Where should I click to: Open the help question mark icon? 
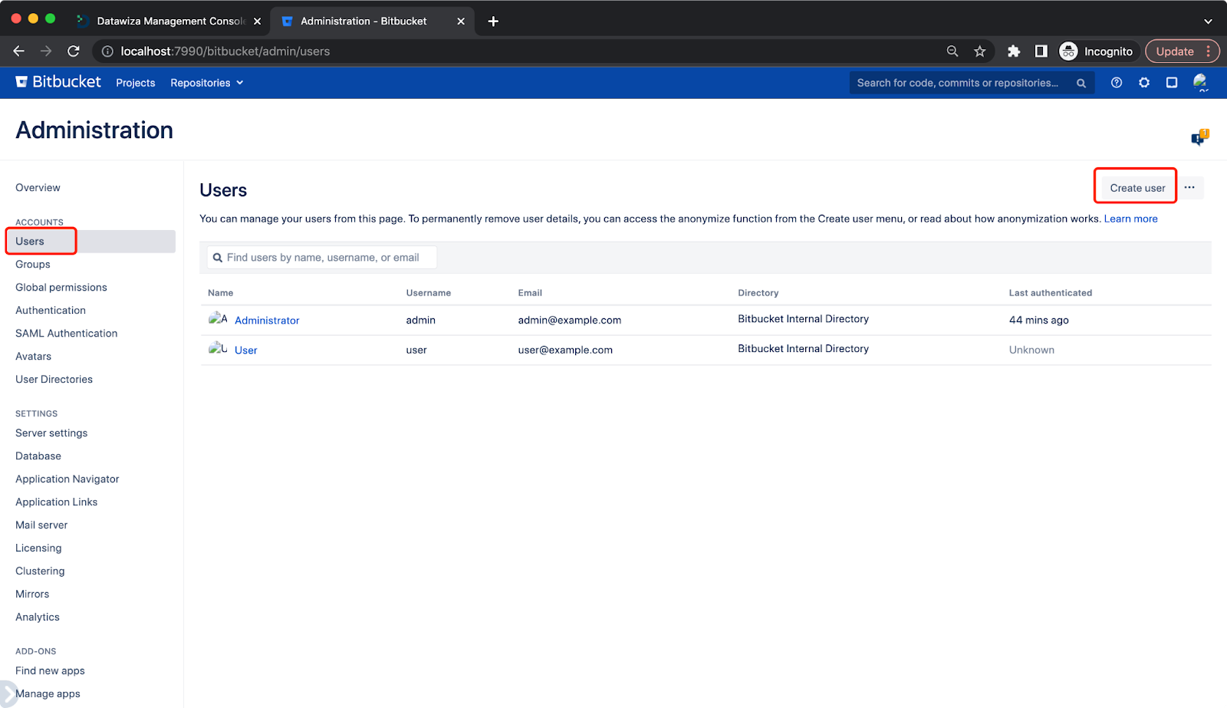pyautogui.click(x=1117, y=83)
